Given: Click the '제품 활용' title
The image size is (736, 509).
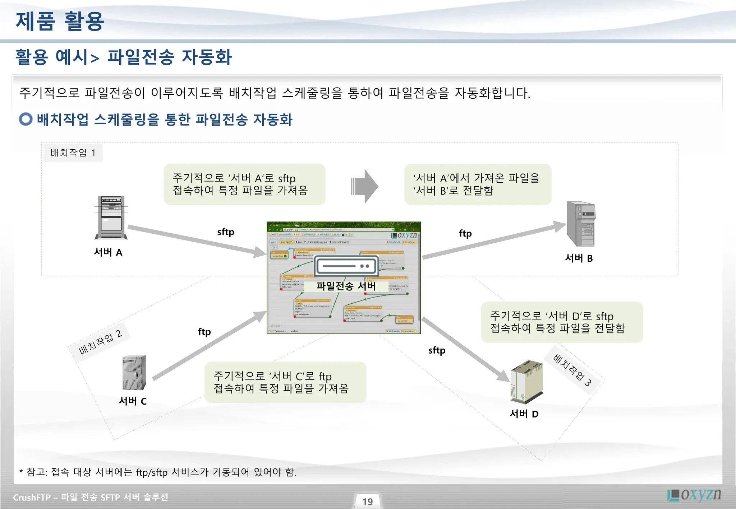Looking at the screenshot, I should click(x=60, y=22).
